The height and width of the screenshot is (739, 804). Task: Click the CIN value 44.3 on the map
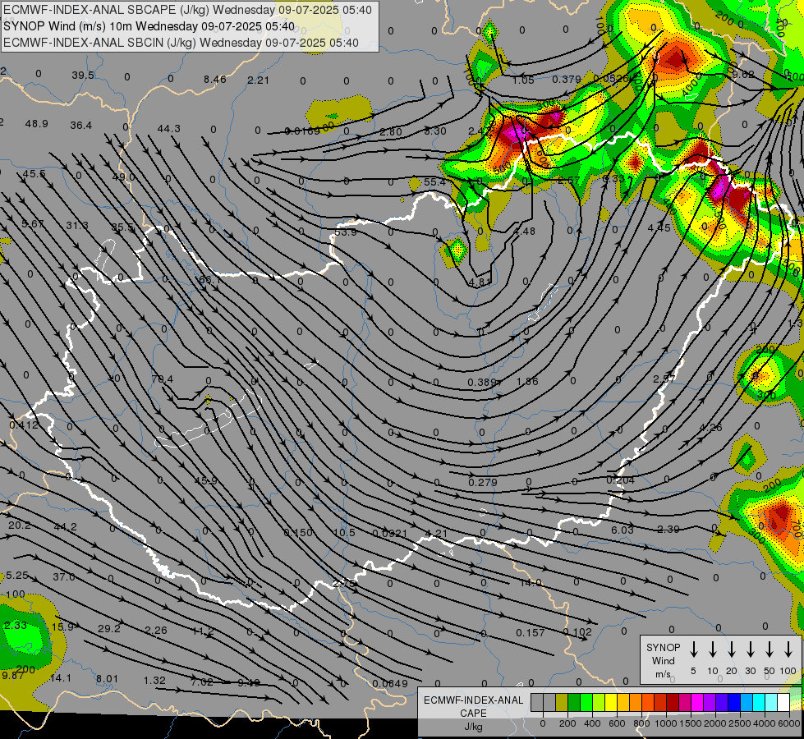pyautogui.click(x=168, y=128)
